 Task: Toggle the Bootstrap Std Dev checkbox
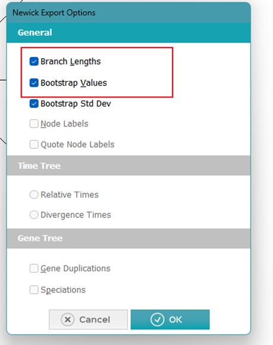[34, 104]
